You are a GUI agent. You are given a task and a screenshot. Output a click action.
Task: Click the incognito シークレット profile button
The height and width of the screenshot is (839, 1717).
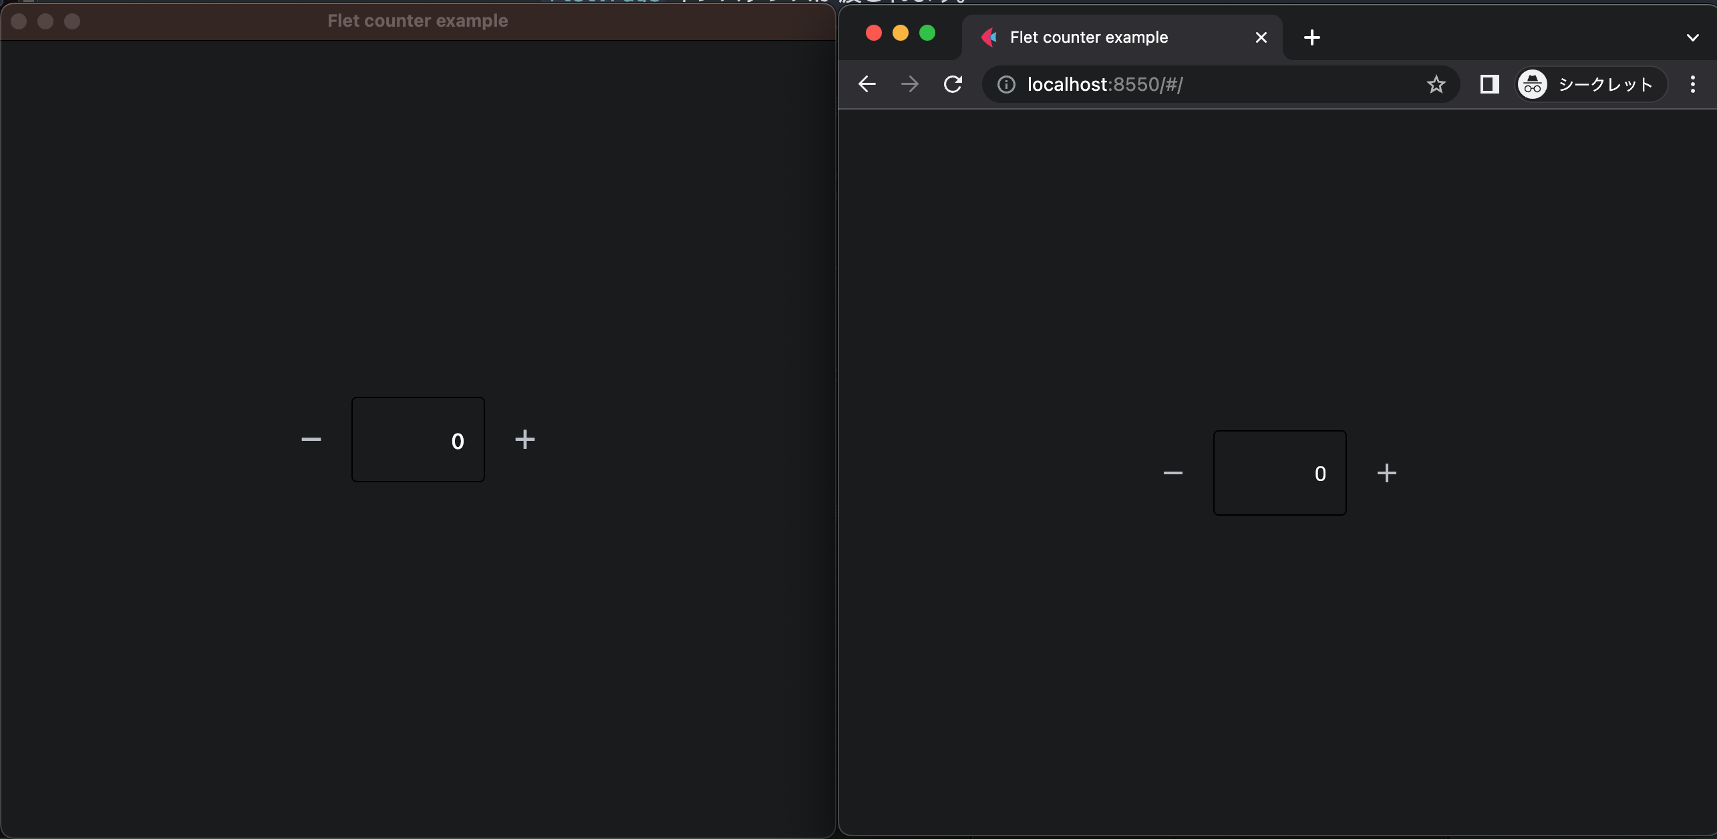coord(1591,84)
